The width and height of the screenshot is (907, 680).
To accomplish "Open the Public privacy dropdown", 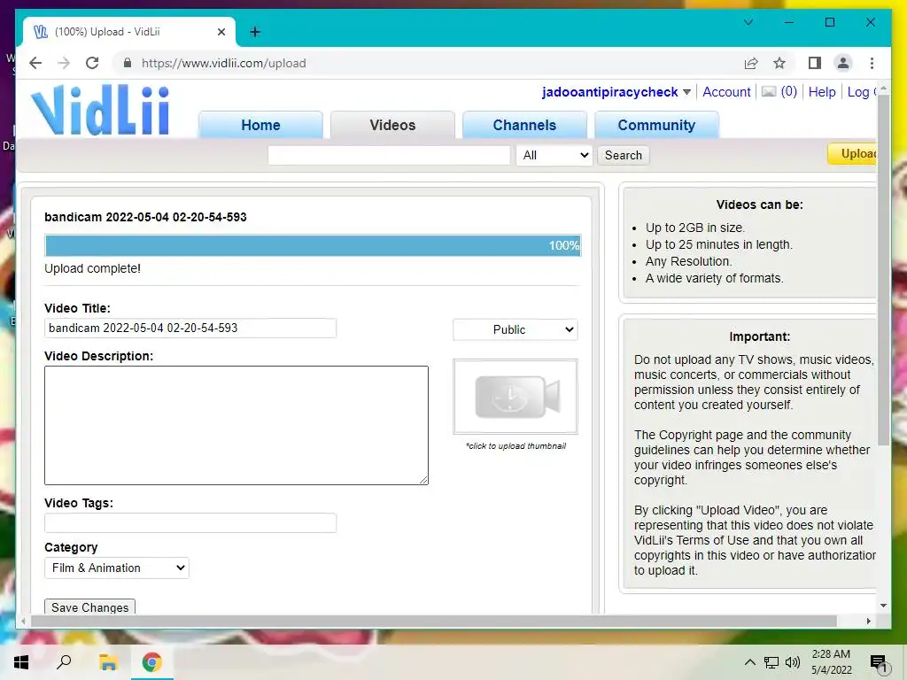I will pos(516,329).
